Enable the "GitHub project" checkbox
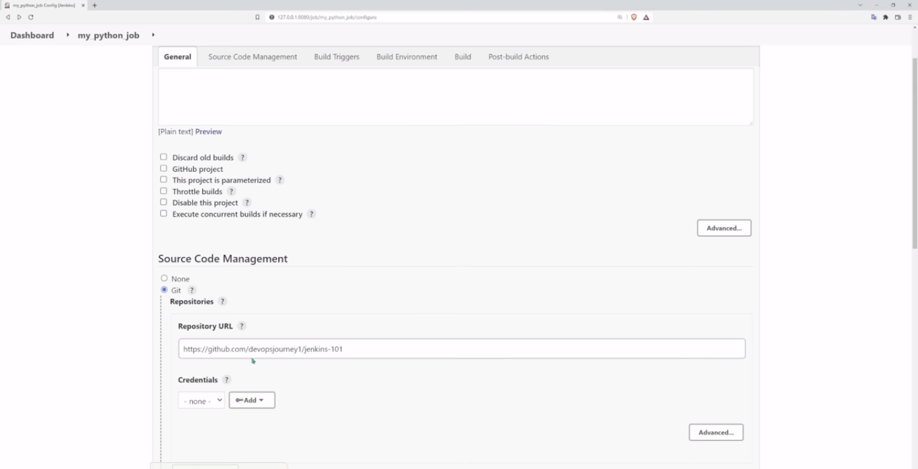This screenshot has height=469, width=918. [x=163, y=168]
